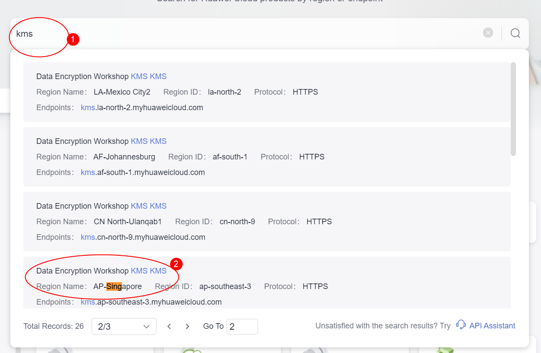
Task: Click the kms.la-north-2.myhuaweicloud.com endpoint
Action: [142, 108]
